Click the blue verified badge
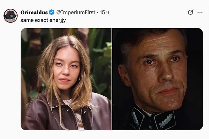The width and height of the screenshot is (209, 139). click(x=52, y=12)
